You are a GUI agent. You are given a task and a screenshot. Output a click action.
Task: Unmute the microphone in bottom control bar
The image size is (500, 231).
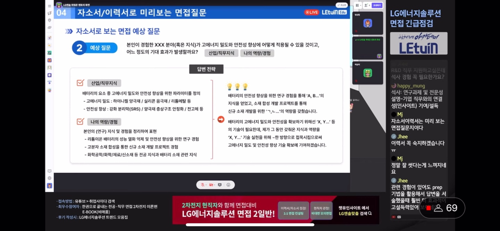pos(203,185)
